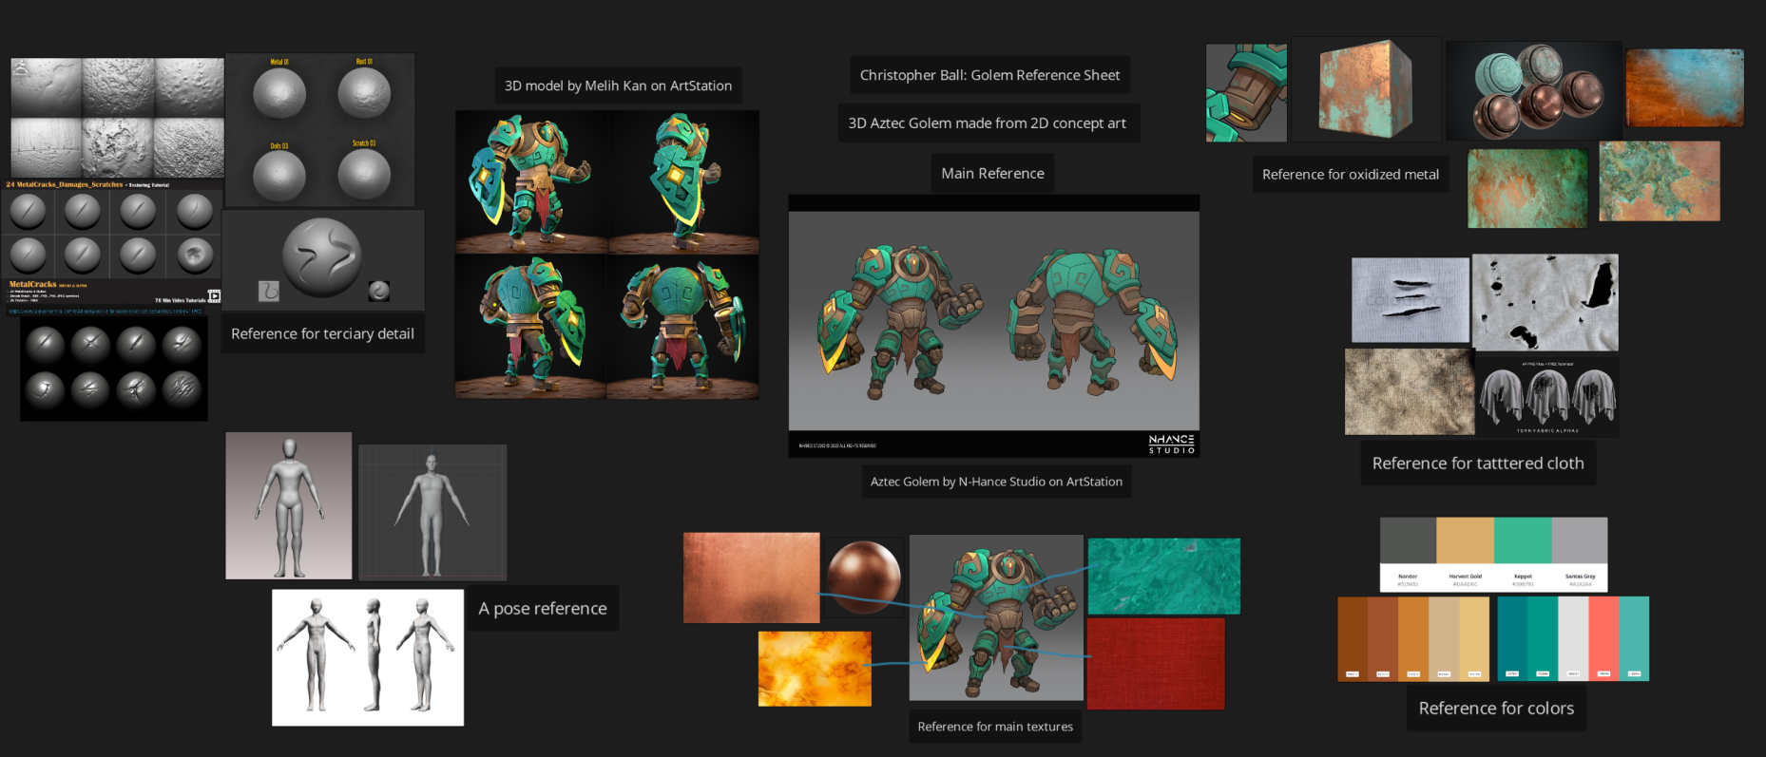Click the gray male mannequin A-pose image

pos(289,505)
